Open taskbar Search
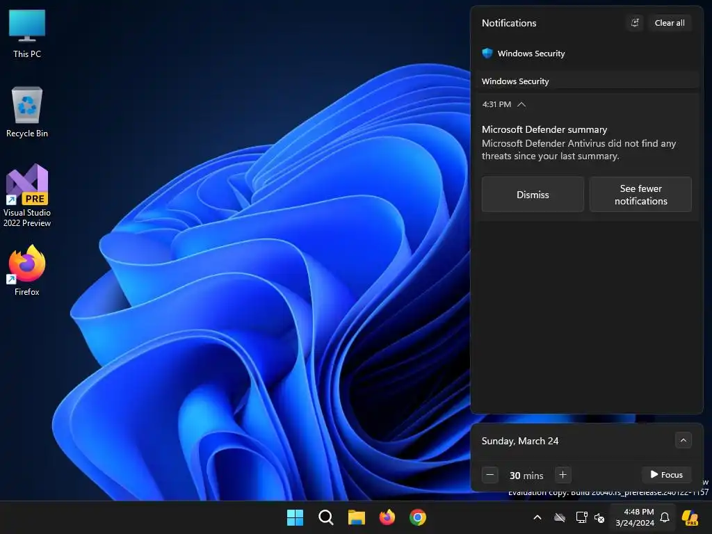Image resolution: width=712 pixels, height=534 pixels. point(325,517)
